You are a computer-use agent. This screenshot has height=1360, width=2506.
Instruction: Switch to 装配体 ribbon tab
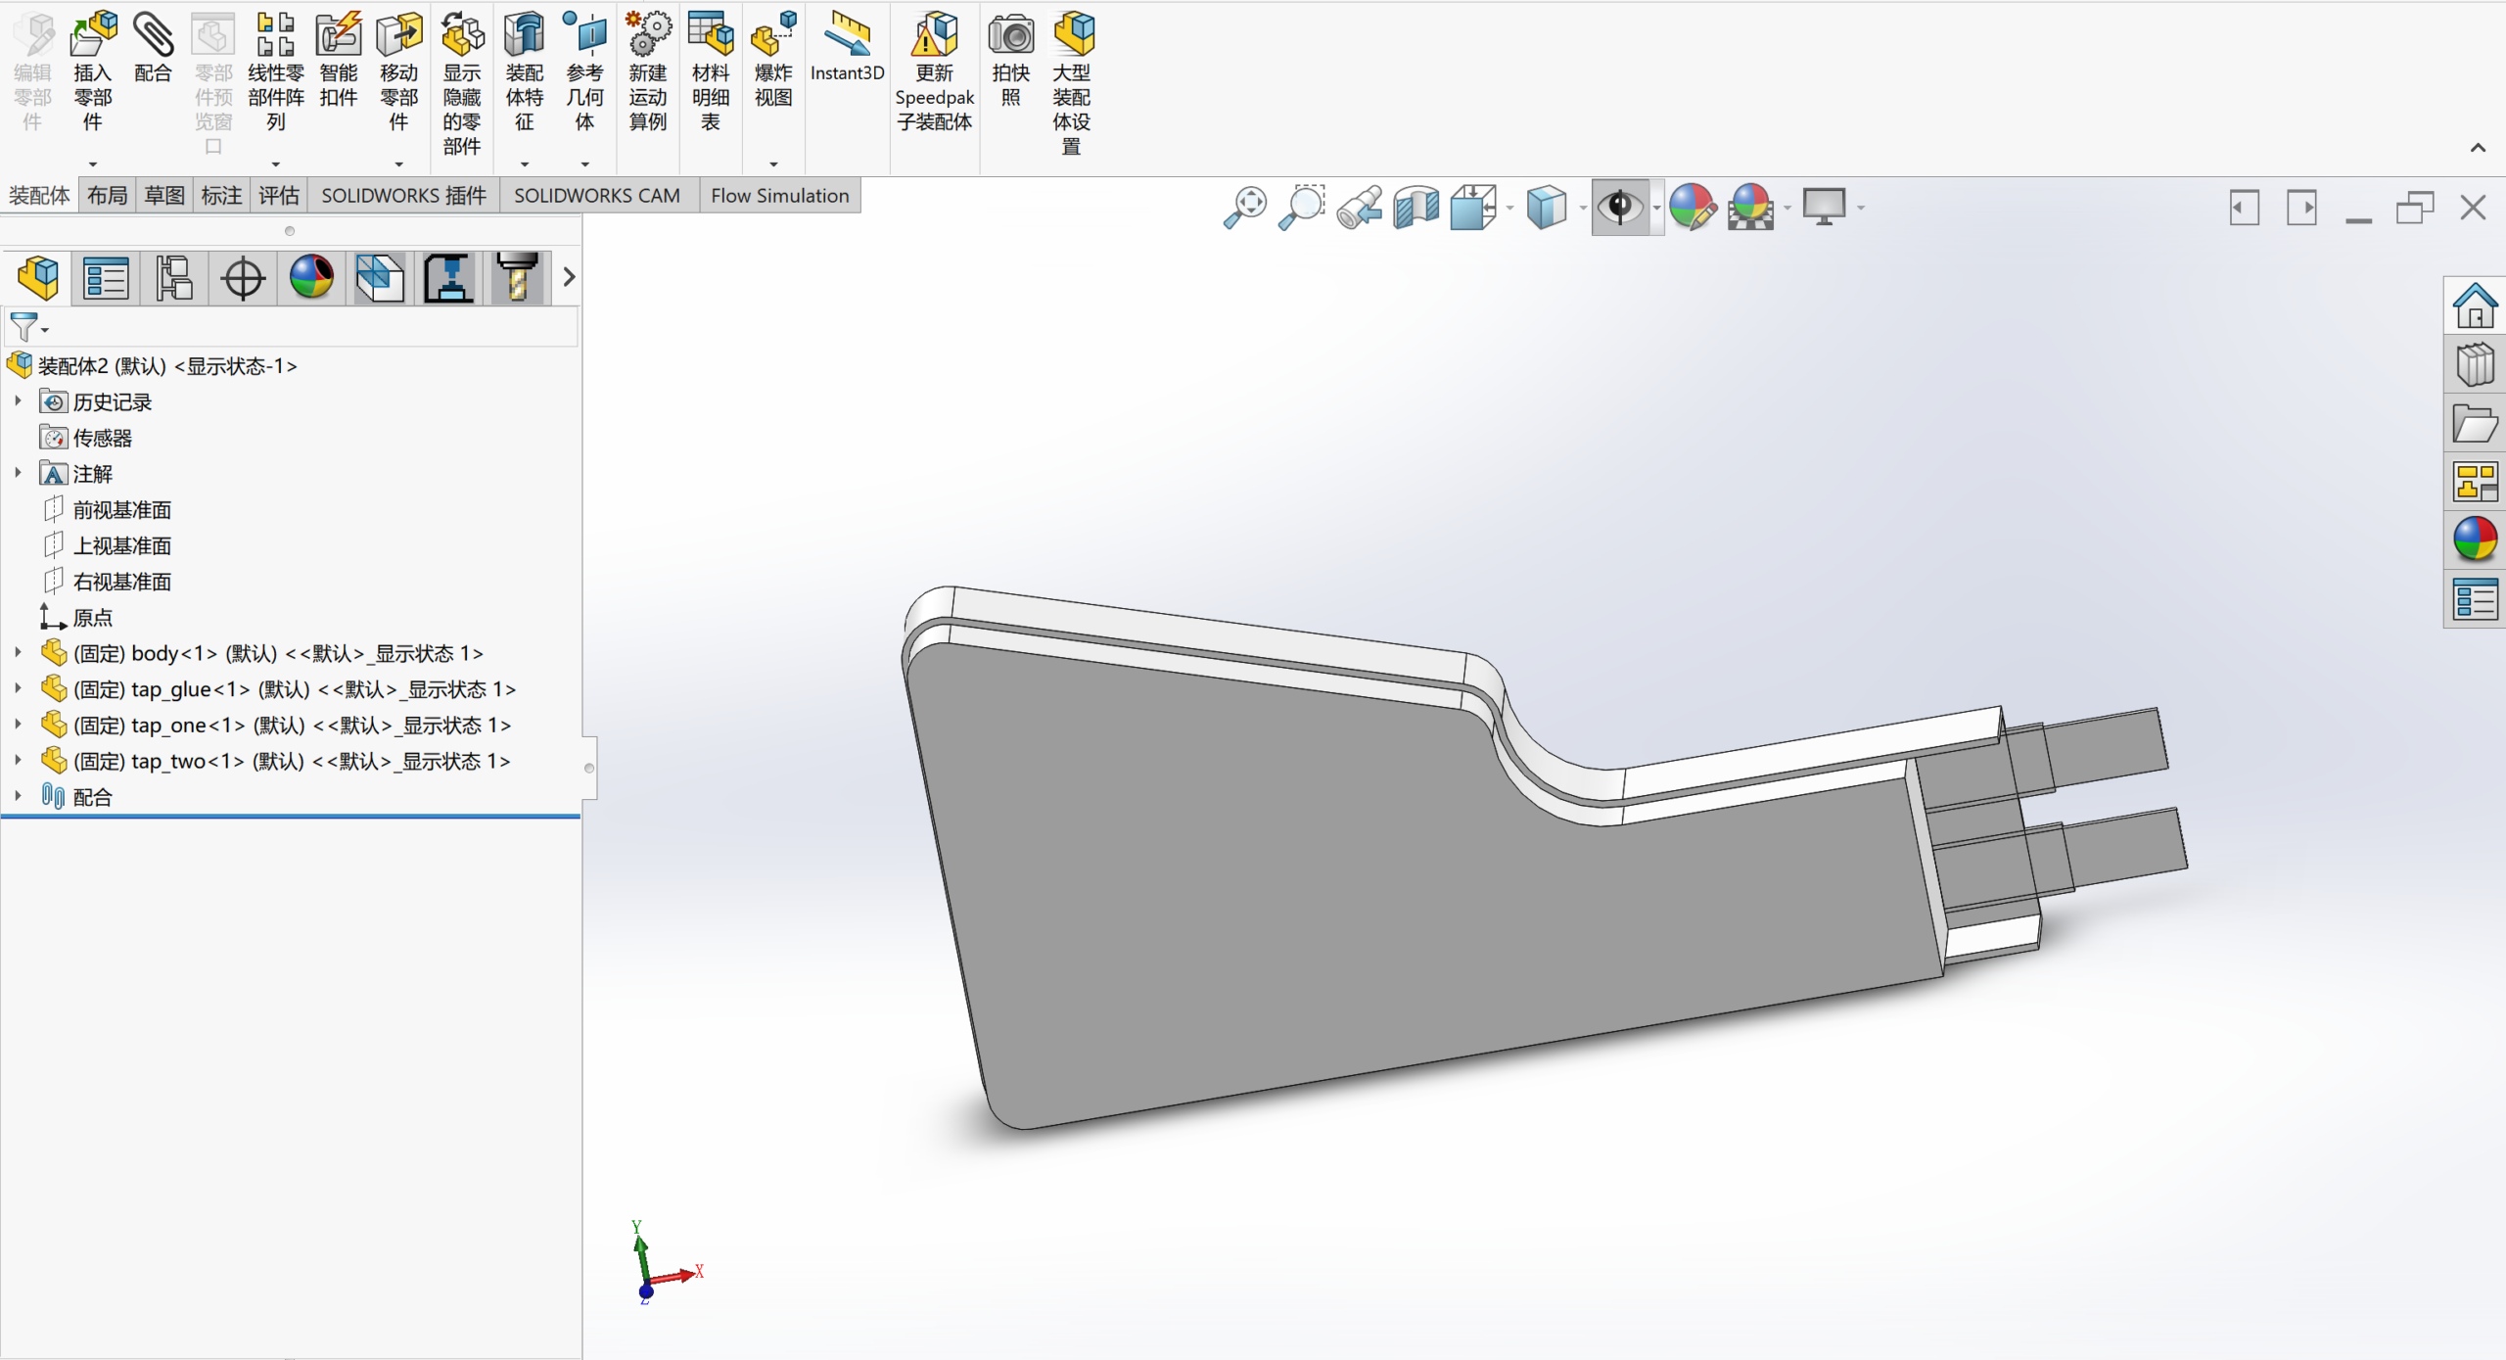(39, 196)
